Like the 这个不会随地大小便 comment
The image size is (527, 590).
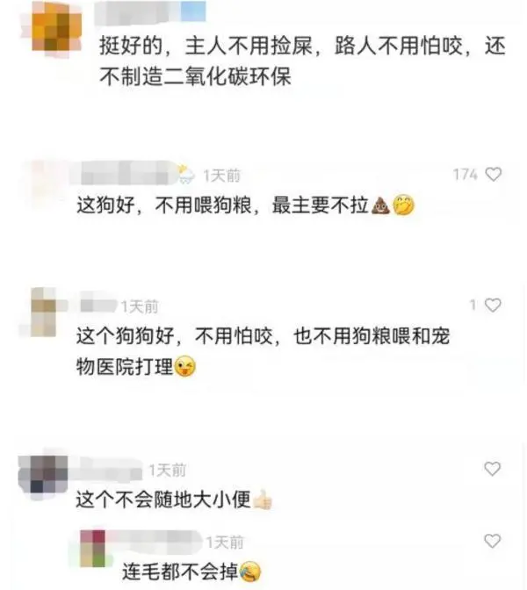point(492,469)
